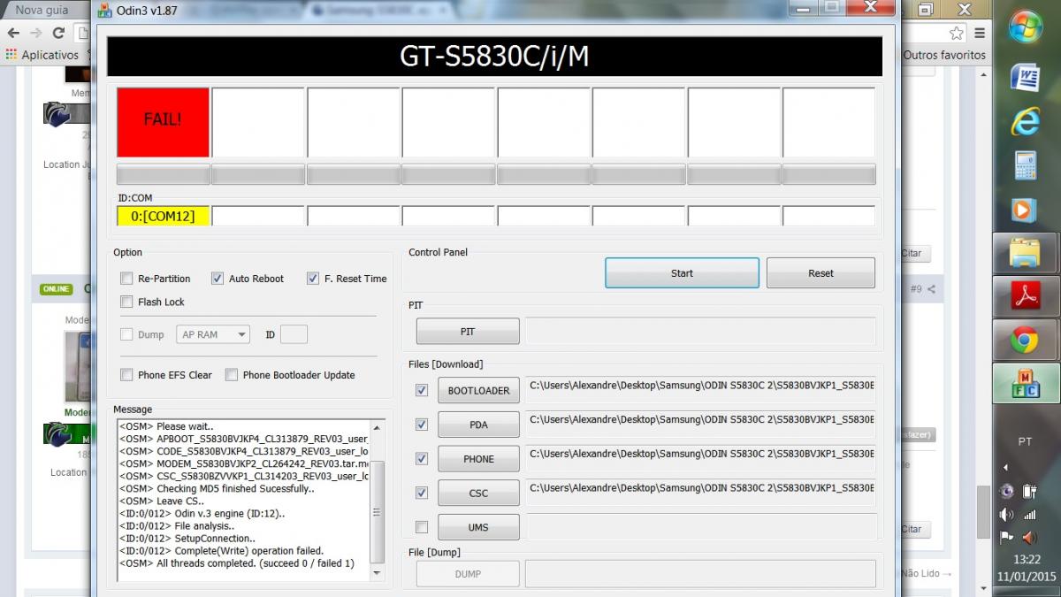Click the Odin3 title bar app icon
1061x597 pixels.
[105, 10]
